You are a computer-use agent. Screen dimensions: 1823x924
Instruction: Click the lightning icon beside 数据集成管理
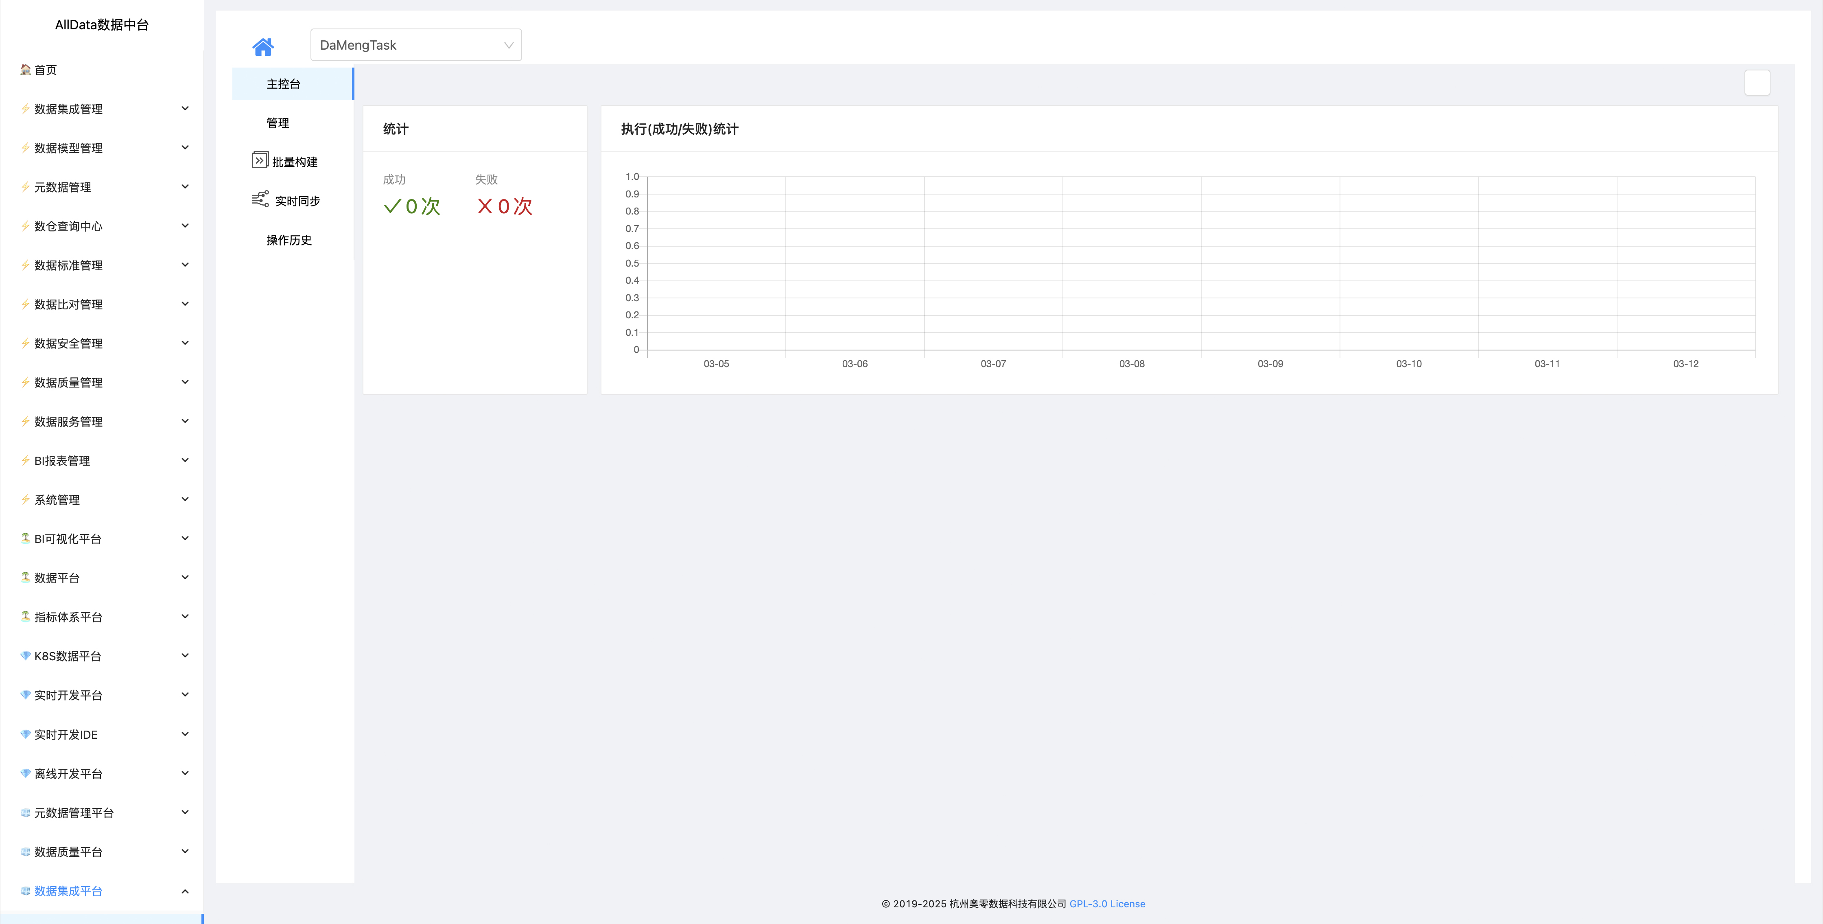pos(26,108)
